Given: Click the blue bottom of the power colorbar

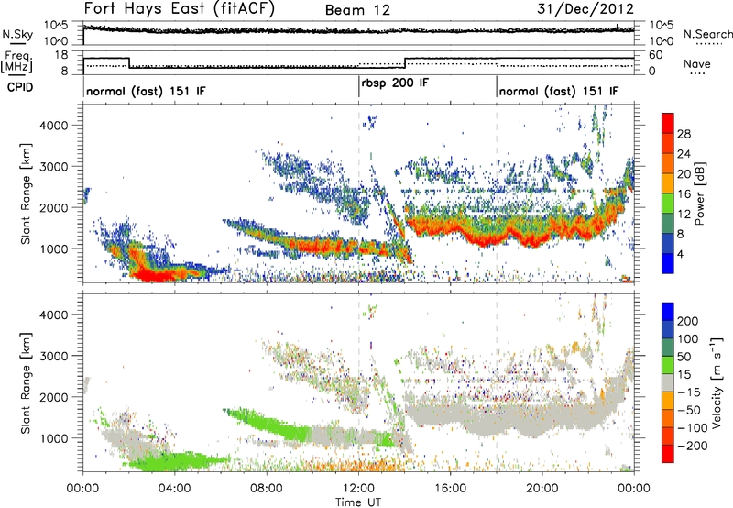Looking at the screenshot, I should tap(668, 263).
